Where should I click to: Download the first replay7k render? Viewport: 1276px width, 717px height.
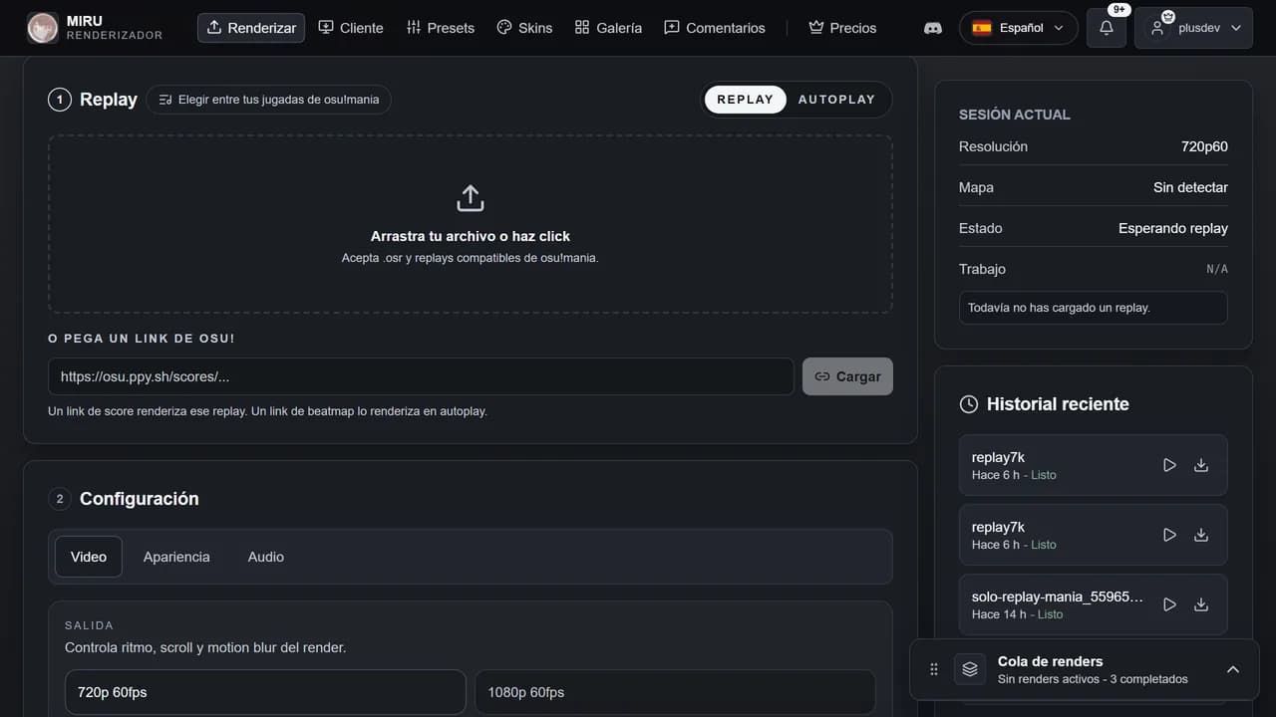(1201, 465)
